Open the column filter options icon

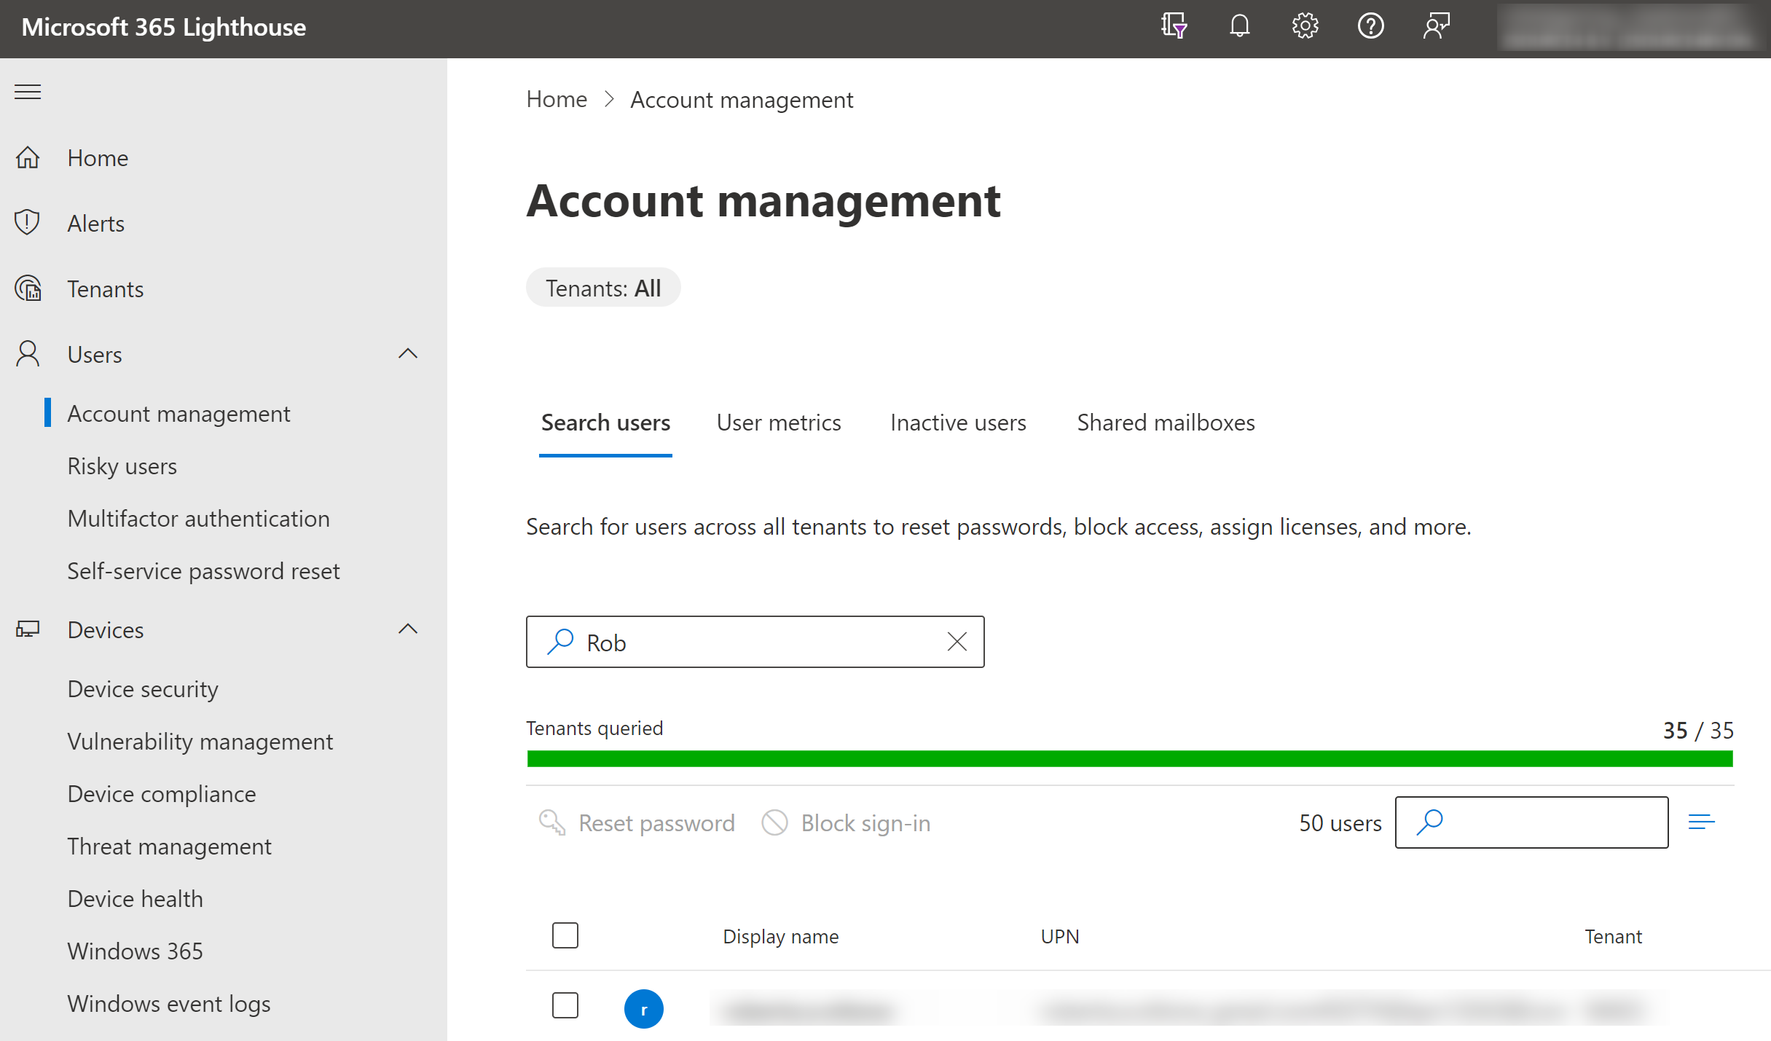point(1702,822)
